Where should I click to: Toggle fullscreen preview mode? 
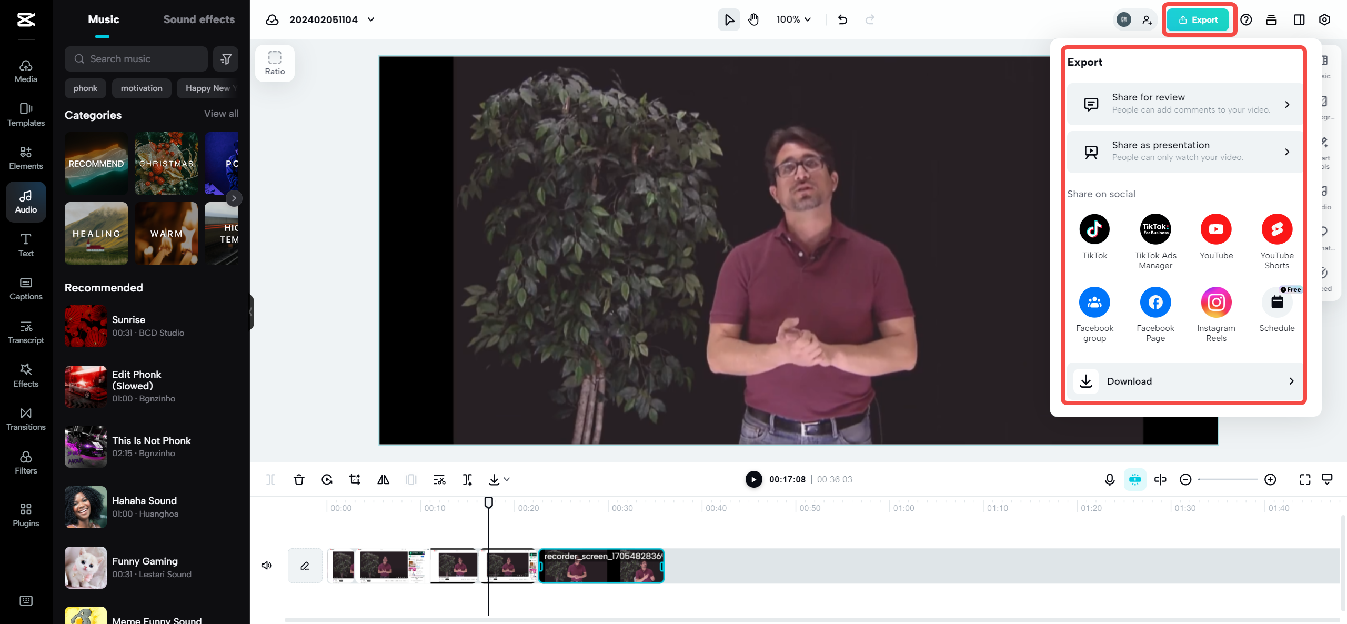[1304, 479]
